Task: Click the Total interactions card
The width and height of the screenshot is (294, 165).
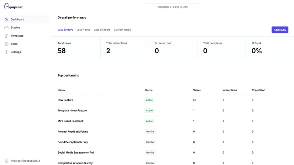Action: click(125, 48)
